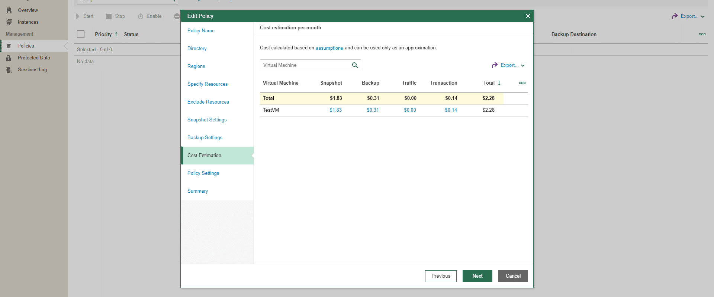Click the Total column sort arrow
The image size is (714, 297).
[x=499, y=83]
